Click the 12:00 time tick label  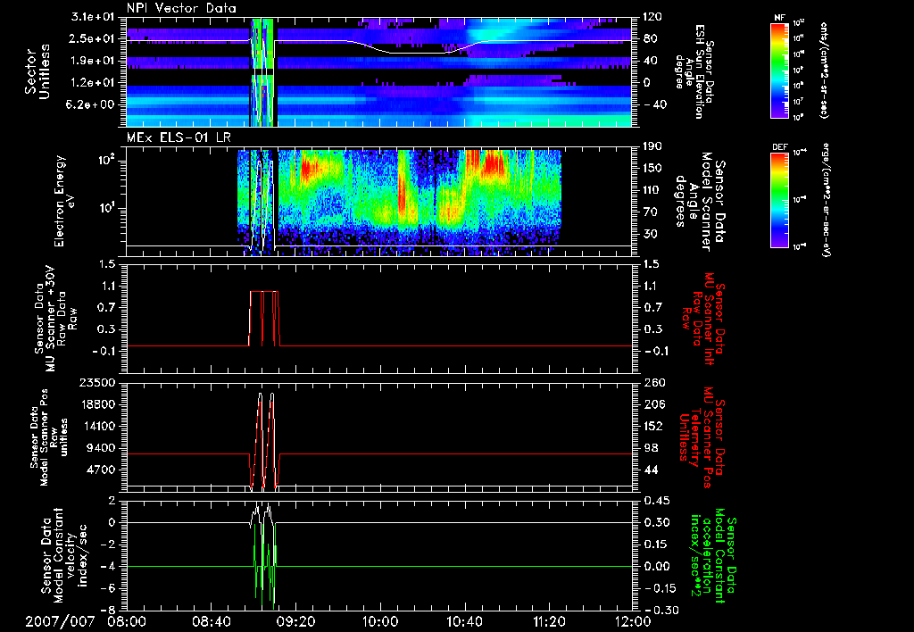coord(633,621)
